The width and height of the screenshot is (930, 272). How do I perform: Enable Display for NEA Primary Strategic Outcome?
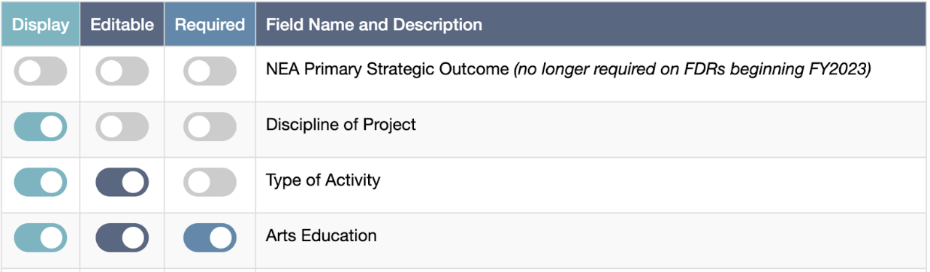[x=41, y=72]
